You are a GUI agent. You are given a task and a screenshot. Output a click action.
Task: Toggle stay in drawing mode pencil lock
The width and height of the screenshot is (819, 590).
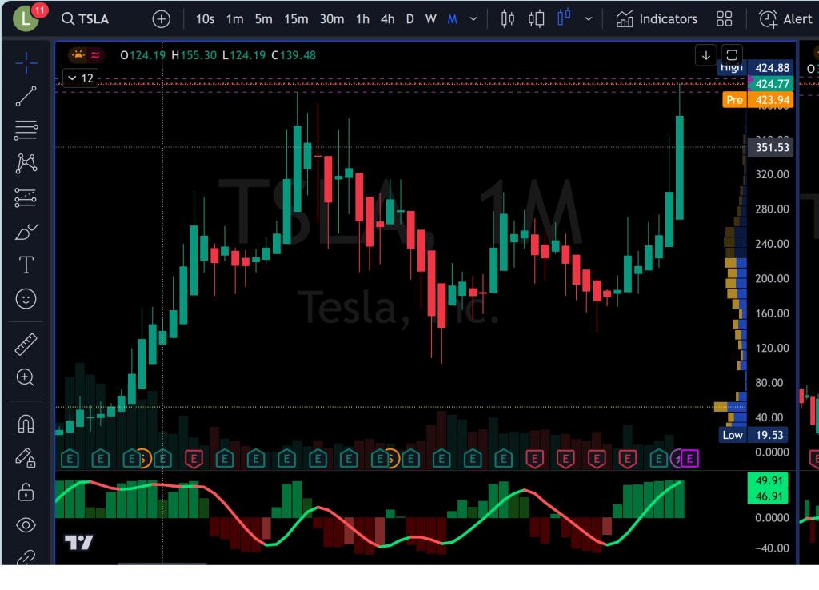tap(25, 458)
